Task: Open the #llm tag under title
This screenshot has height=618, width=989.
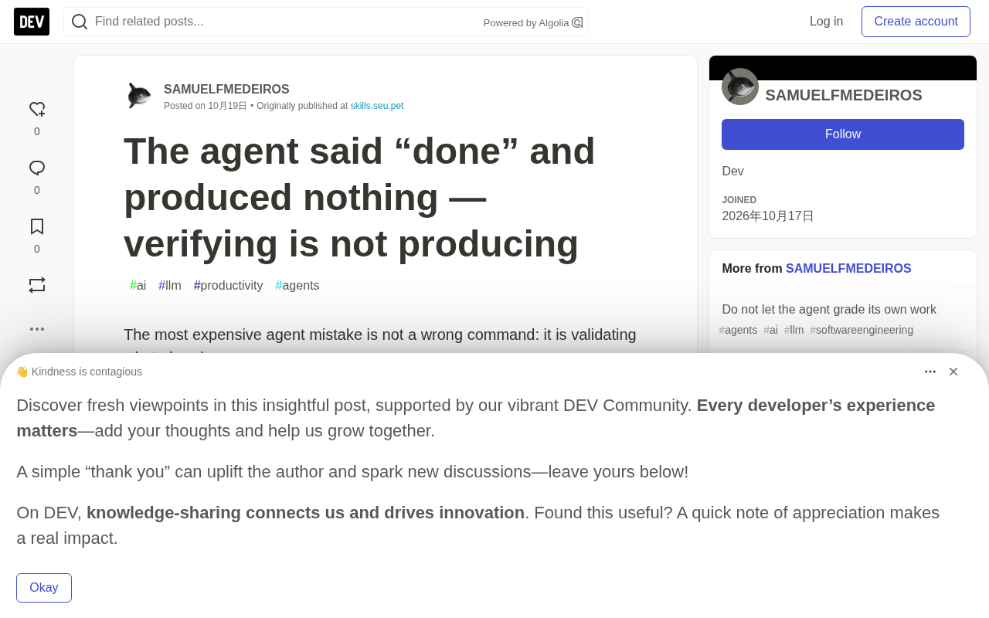Action: point(170,286)
